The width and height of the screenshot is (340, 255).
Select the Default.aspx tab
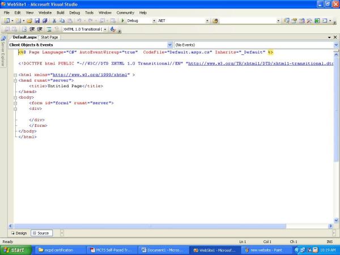coord(25,37)
